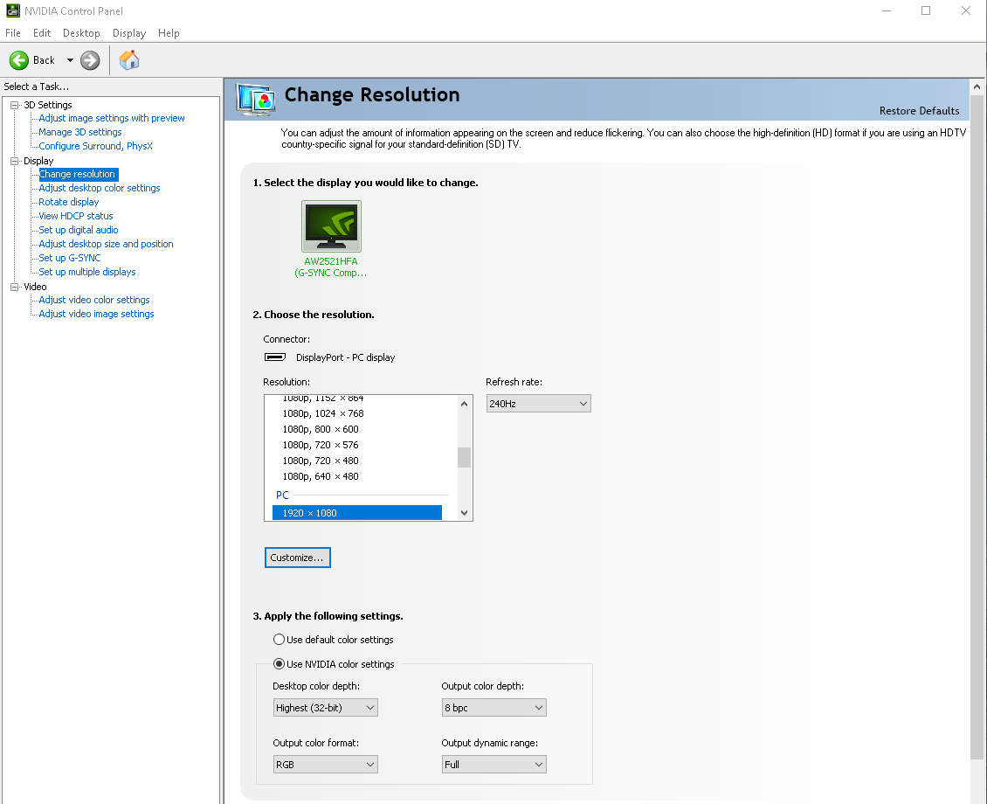Image resolution: width=987 pixels, height=804 pixels.
Task: Select Use default color settings radio
Action: tap(279, 640)
